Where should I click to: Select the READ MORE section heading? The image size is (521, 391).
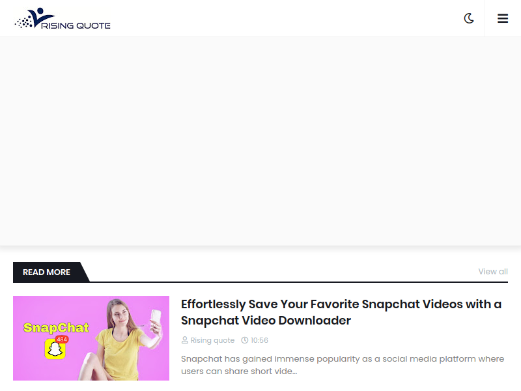pos(46,272)
